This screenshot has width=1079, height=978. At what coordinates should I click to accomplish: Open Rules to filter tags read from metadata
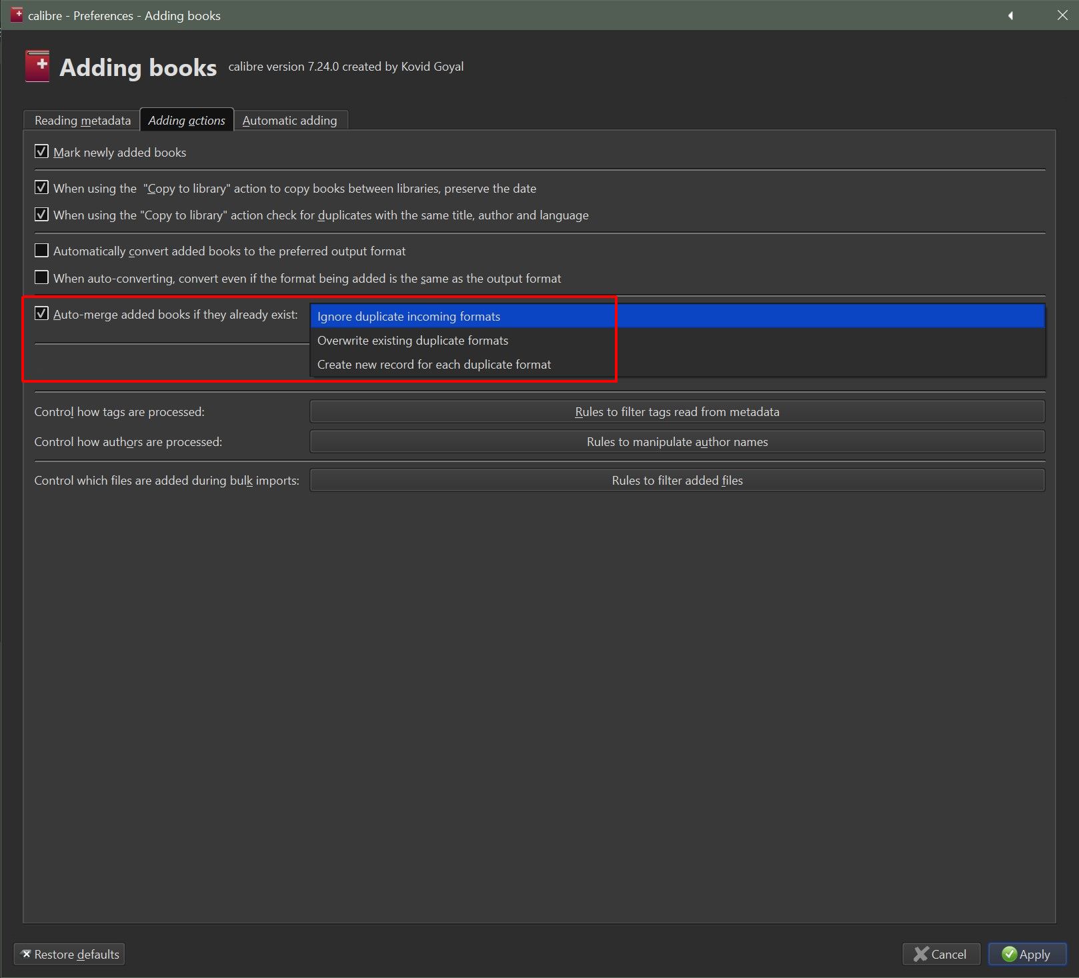point(678,412)
